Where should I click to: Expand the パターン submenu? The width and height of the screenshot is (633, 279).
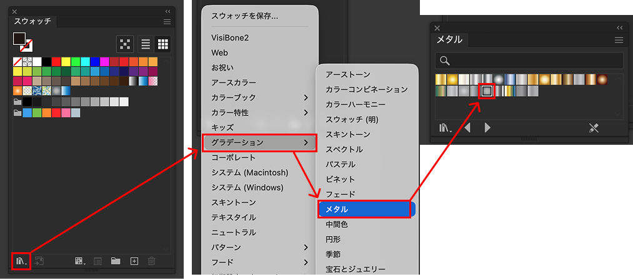259,247
